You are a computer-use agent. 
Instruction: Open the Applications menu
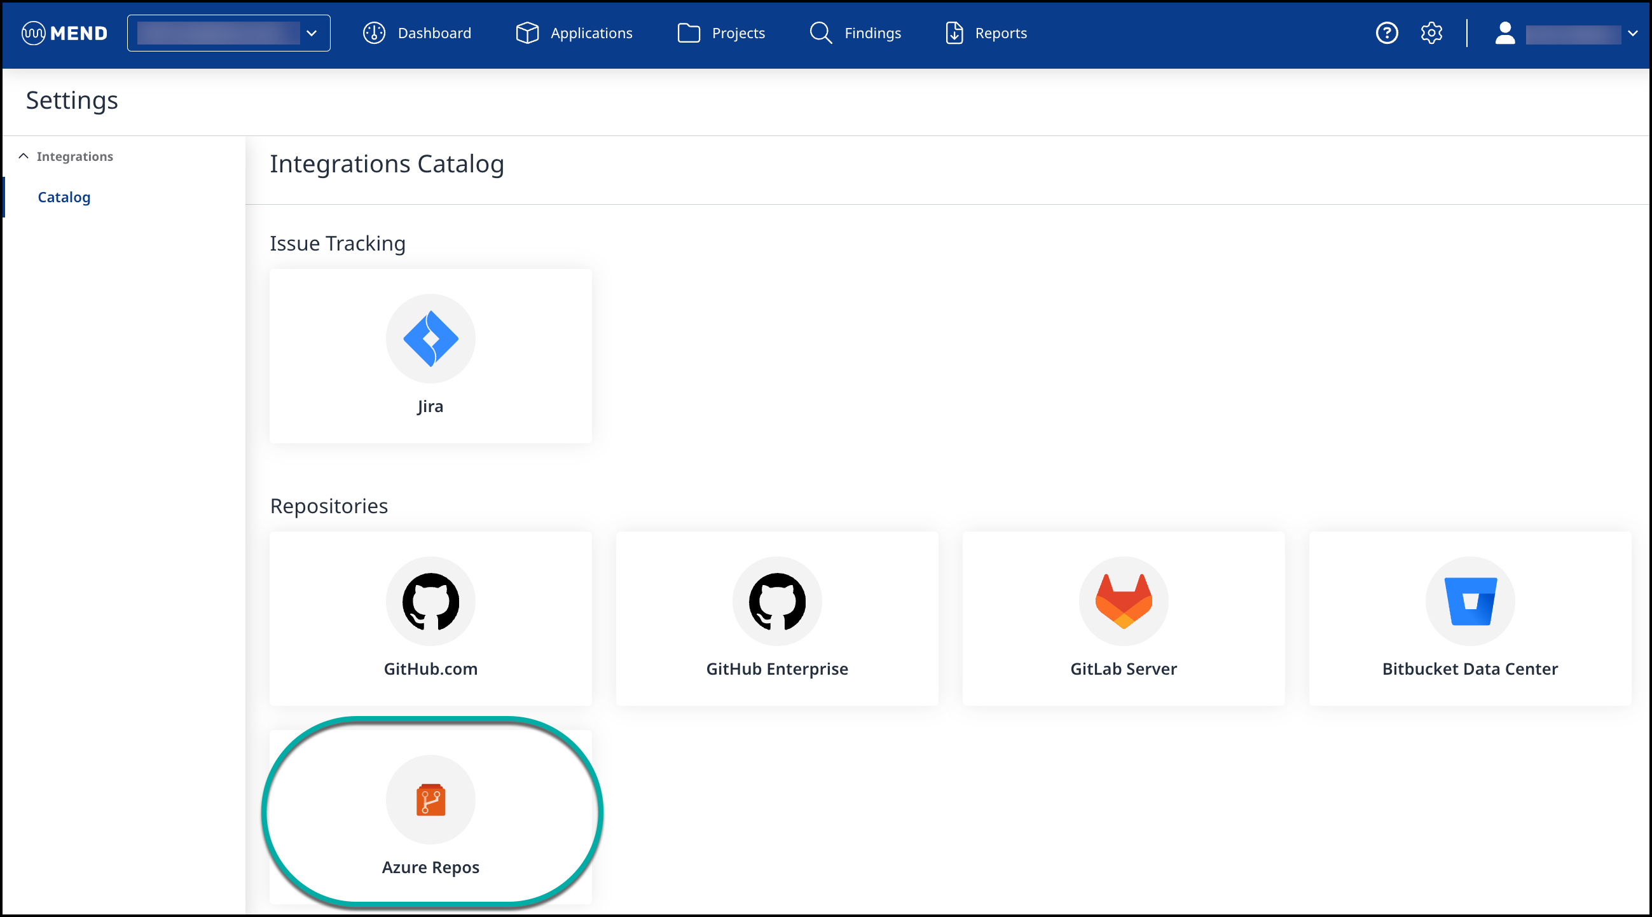pos(591,33)
